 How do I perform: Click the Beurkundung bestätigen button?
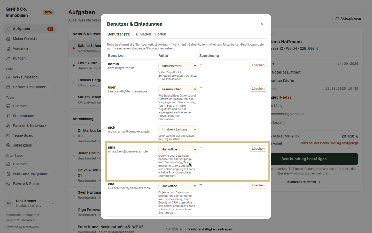(x=304, y=159)
